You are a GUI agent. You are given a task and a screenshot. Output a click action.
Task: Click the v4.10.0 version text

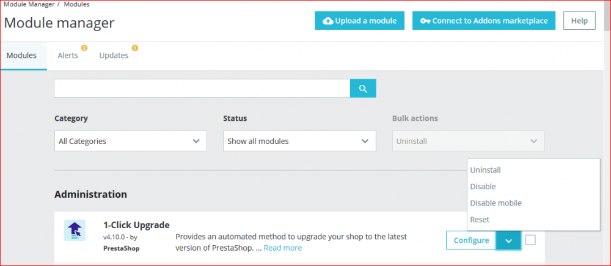coord(115,237)
